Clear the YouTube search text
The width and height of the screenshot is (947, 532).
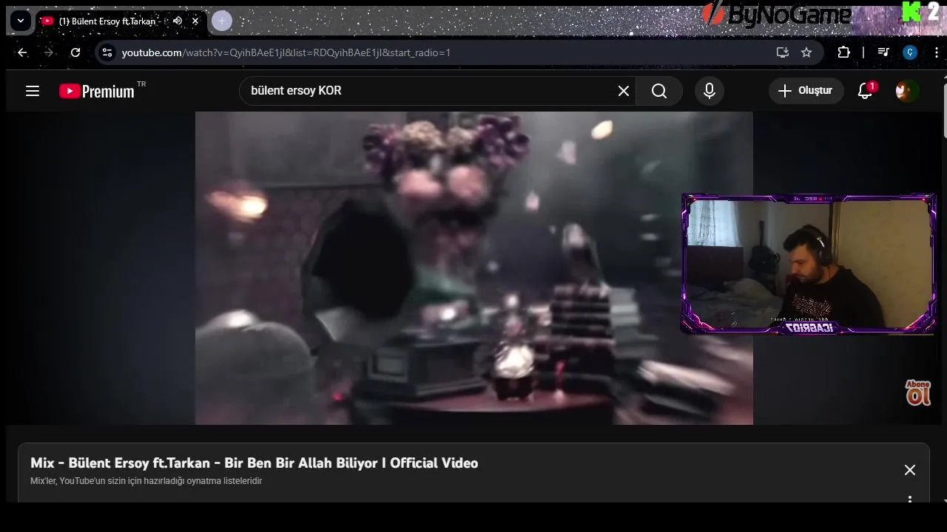click(x=624, y=91)
